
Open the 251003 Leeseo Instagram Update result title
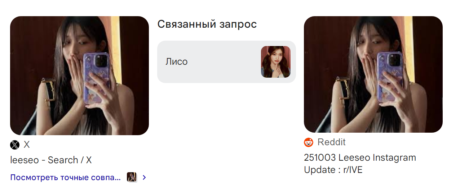click(360, 164)
